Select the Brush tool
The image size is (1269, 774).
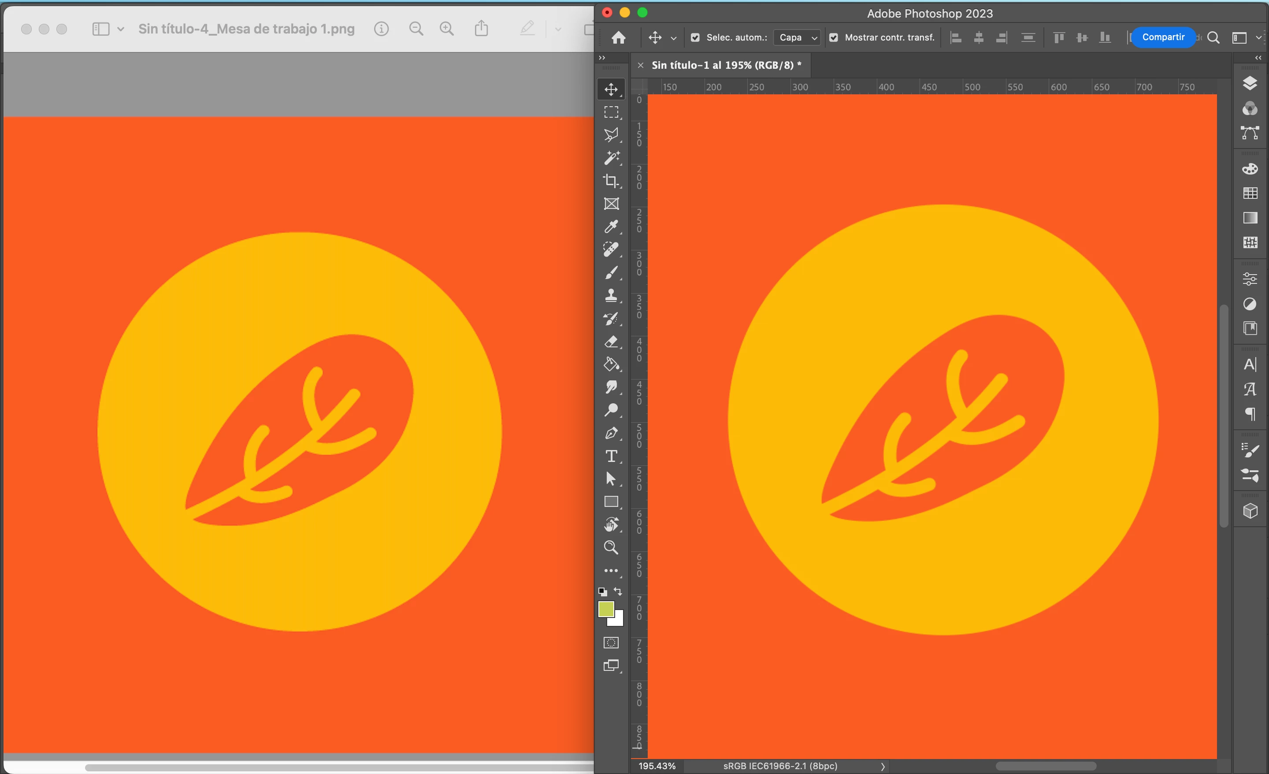611,272
